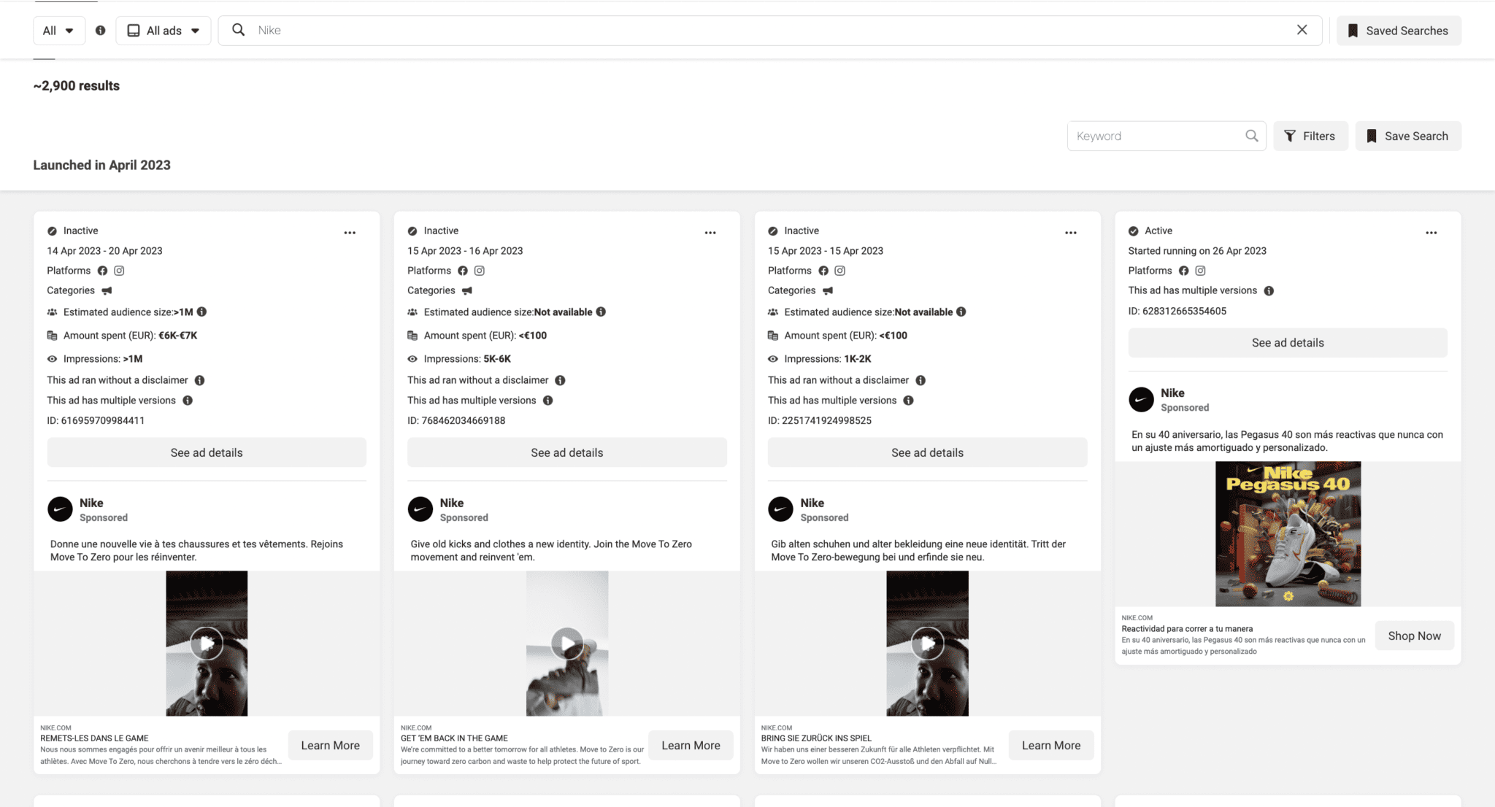Click disclaimer info icon on German ad
Screen dimensions: 1495x807
pyautogui.click(x=921, y=380)
